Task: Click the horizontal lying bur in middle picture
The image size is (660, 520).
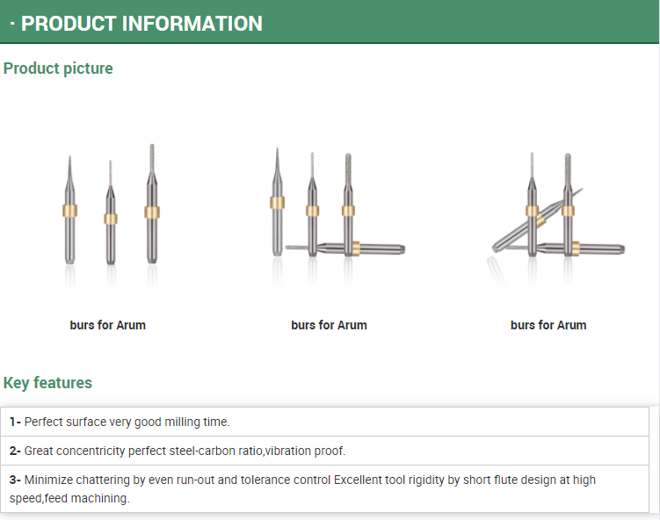Action: click(352, 249)
